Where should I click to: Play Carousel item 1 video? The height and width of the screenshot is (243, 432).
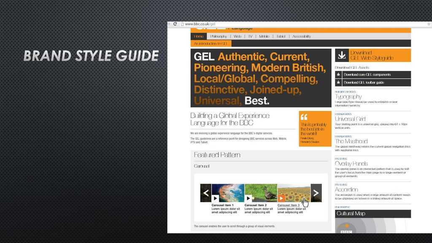215,198
